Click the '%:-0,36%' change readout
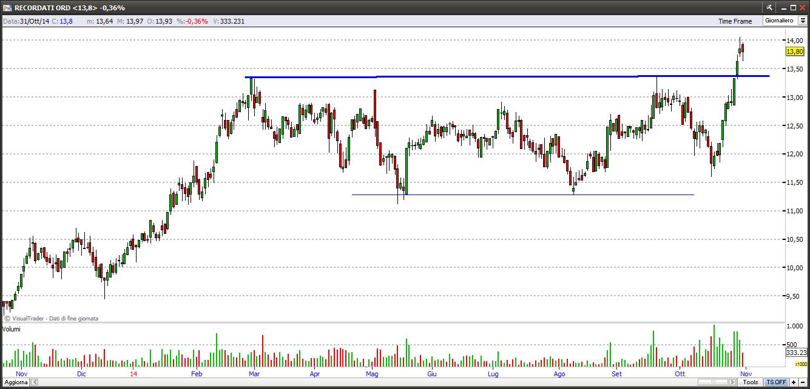Screen dimensions: 810x389 tap(192, 21)
